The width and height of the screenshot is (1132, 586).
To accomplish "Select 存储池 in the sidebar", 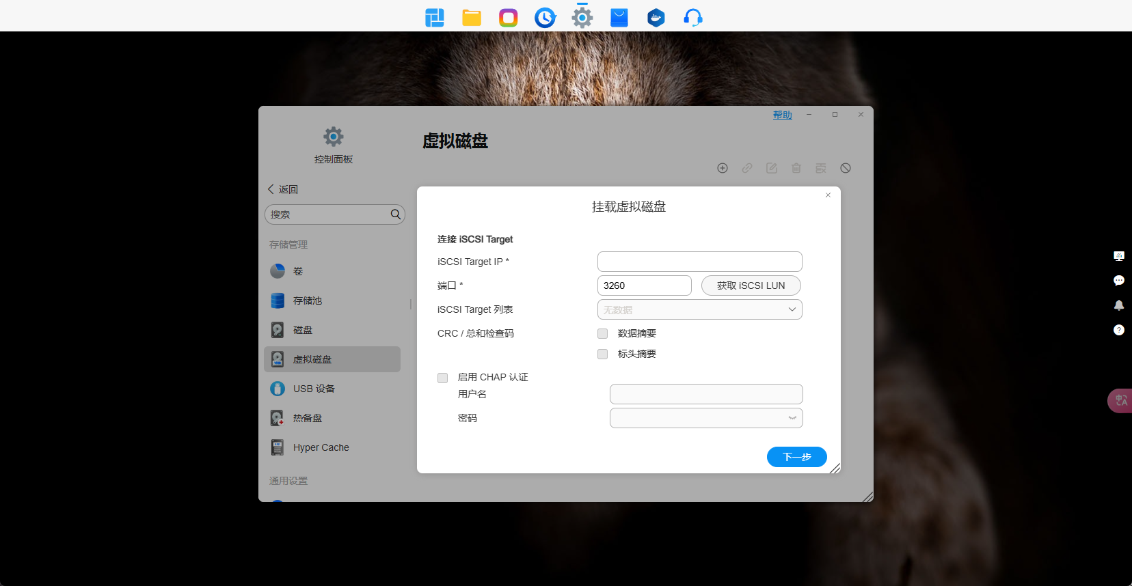I will tap(332, 301).
